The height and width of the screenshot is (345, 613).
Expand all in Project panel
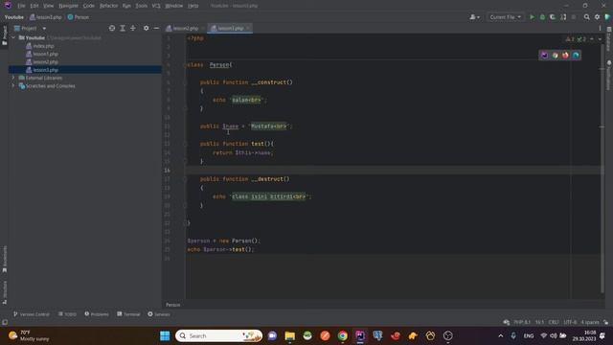click(x=123, y=28)
